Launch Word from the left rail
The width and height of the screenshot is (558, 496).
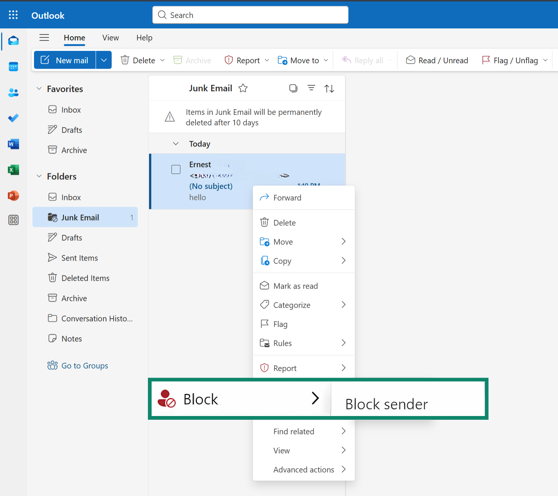coord(13,144)
